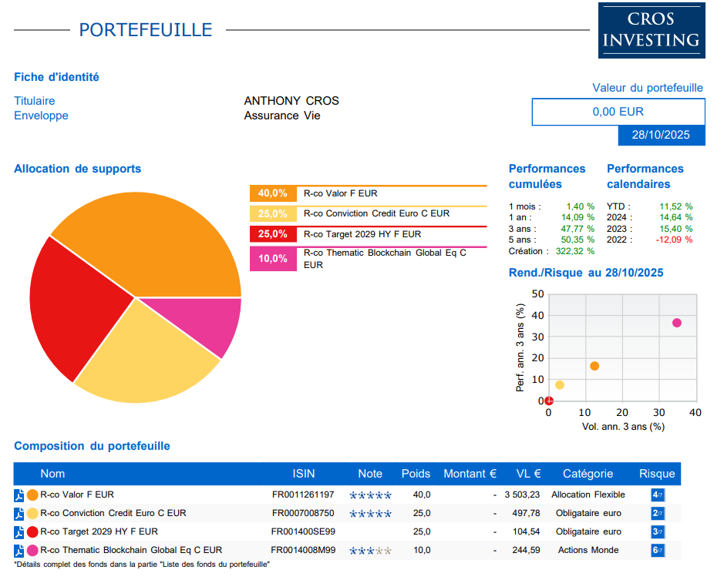Image resolution: width=724 pixels, height=580 pixels.
Task: Click ISIN FR001400SE99
Action: (x=303, y=531)
